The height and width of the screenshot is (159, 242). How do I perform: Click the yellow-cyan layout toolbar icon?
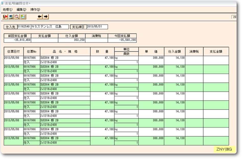point(23,17)
